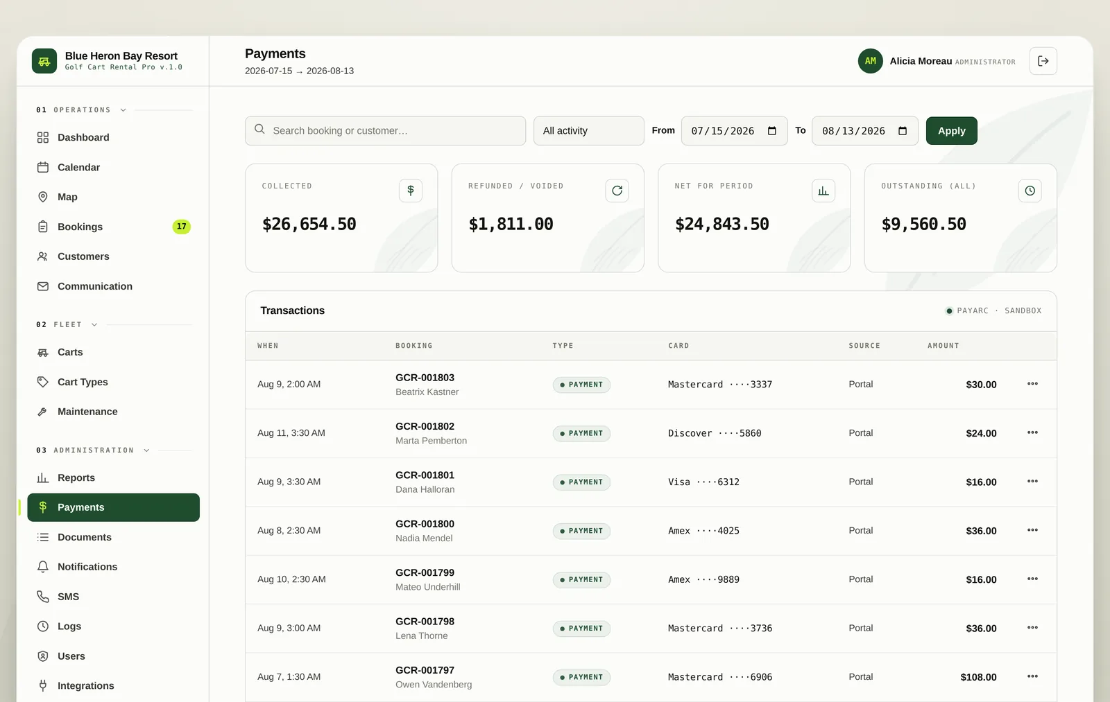The width and height of the screenshot is (1110, 702).
Task: Click customer name Lena Thorne
Action: pos(422,635)
